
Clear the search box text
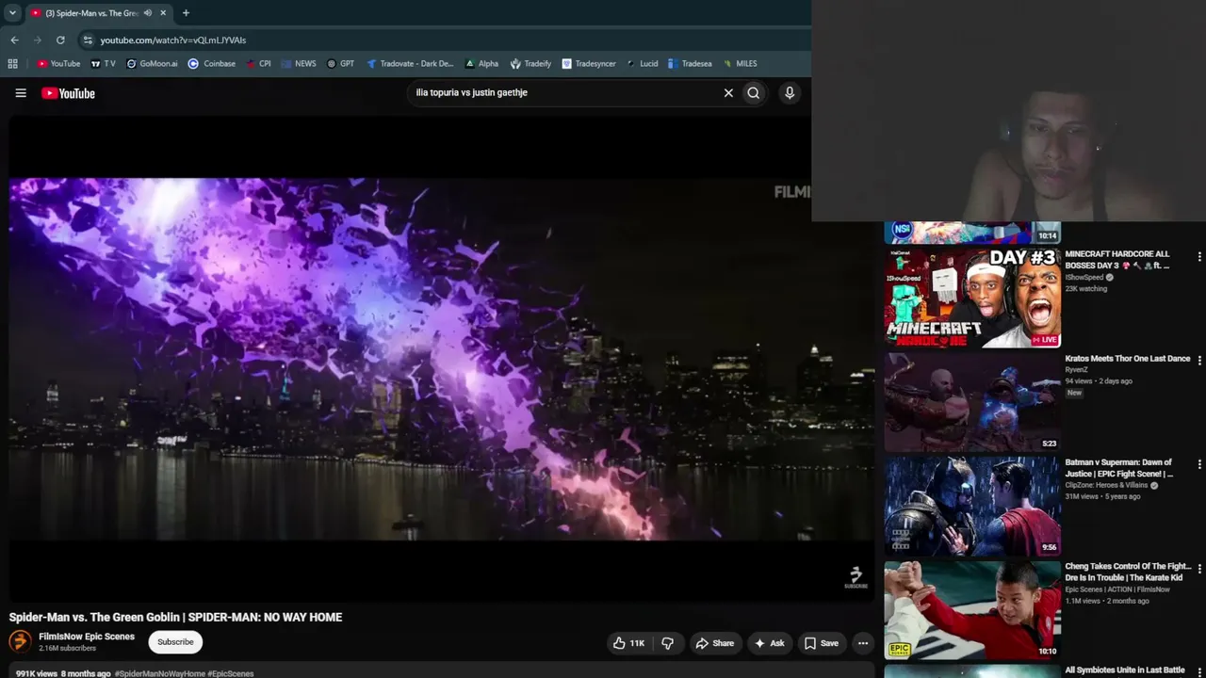pyautogui.click(x=728, y=93)
